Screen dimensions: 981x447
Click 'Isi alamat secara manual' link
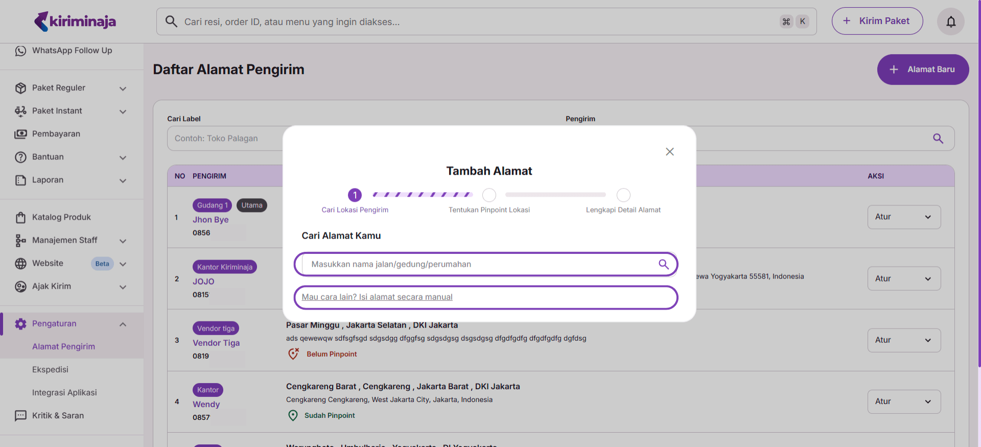[x=377, y=297]
